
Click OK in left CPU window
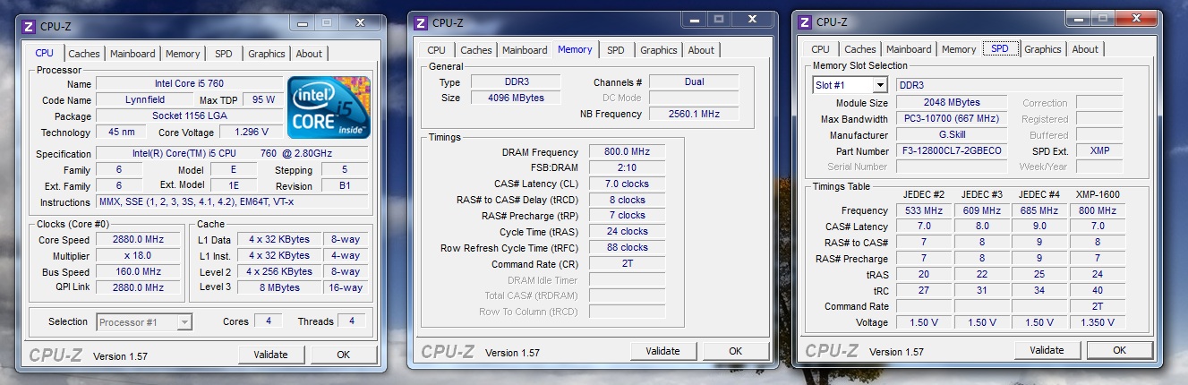click(x=343, y=355)
